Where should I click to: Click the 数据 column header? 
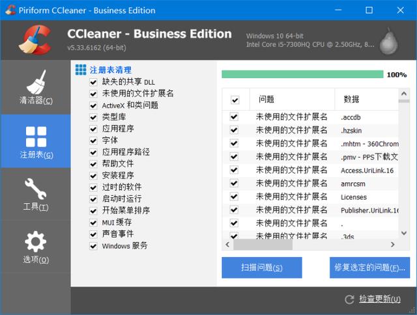(366, 100)
